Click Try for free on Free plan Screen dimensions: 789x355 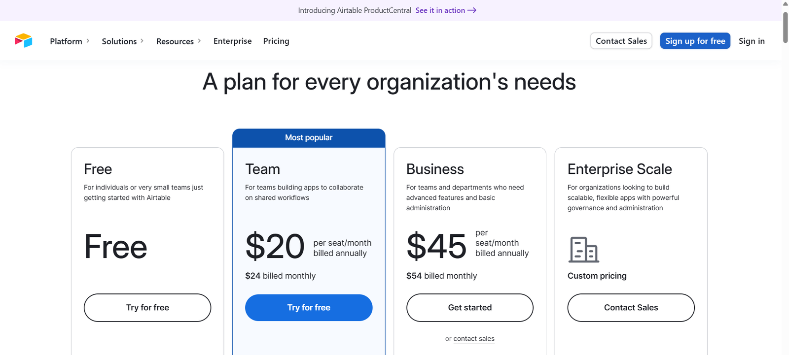click(x=147, y=308)
